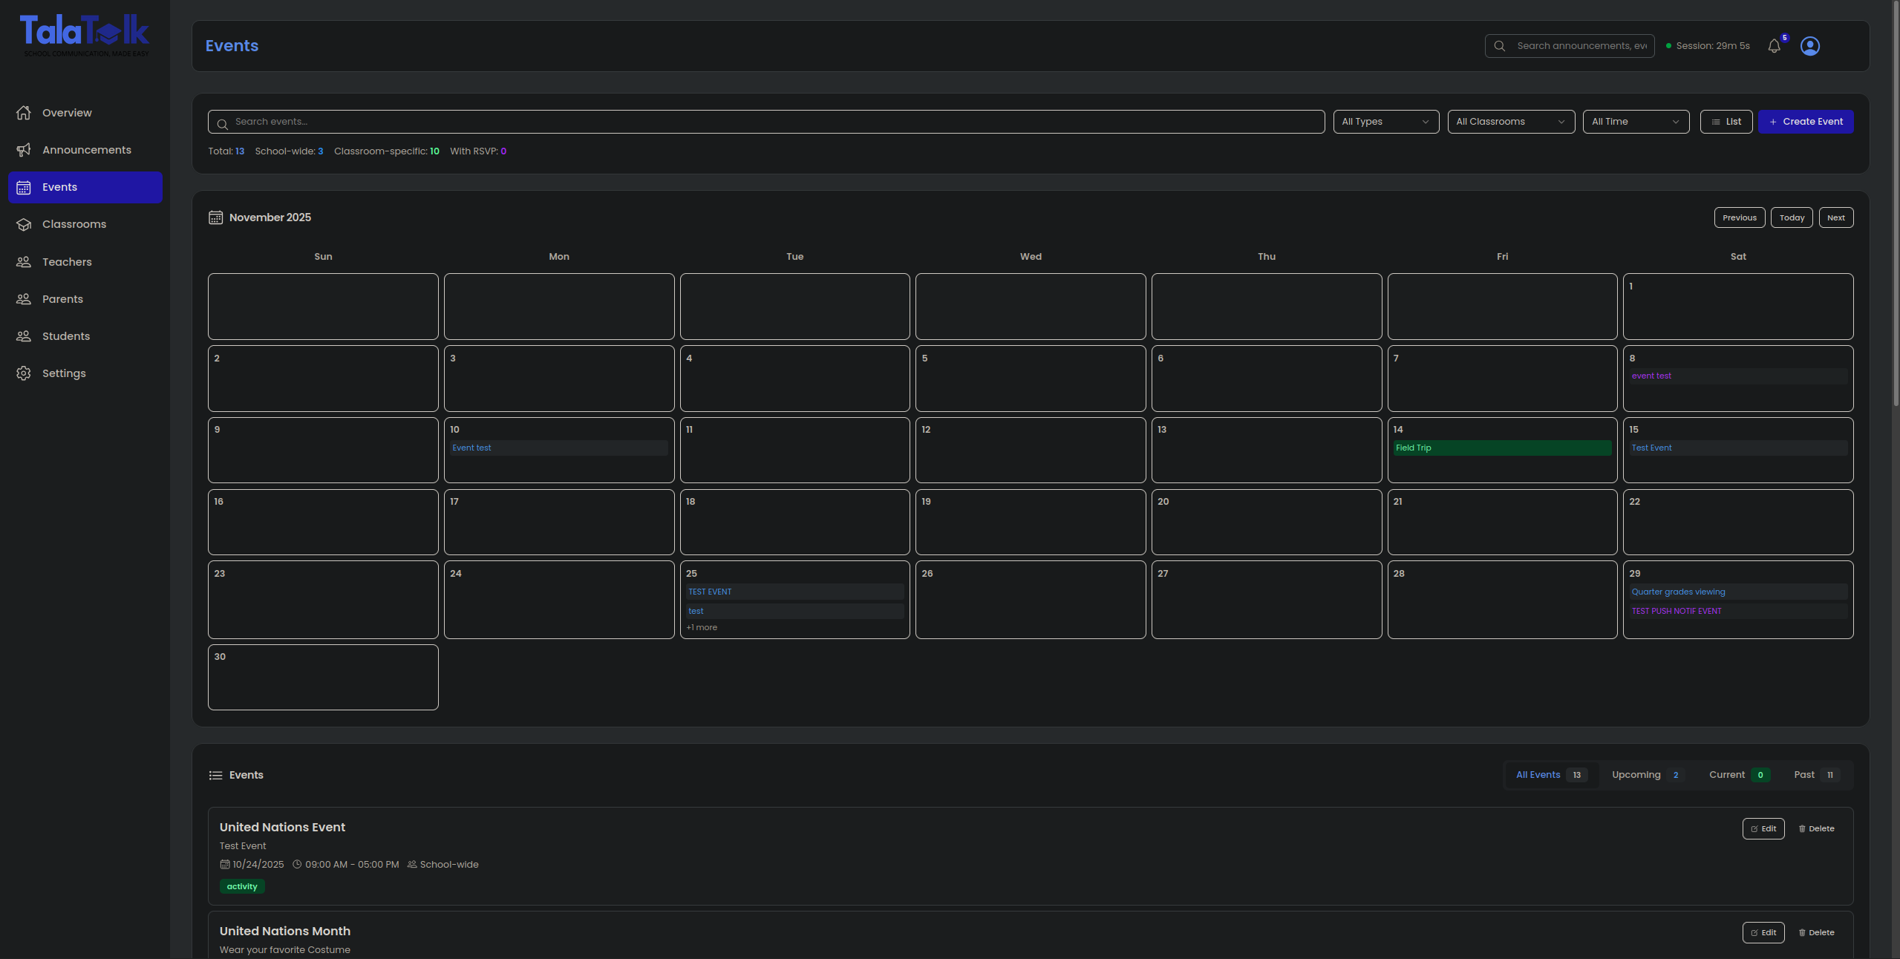This screenshot has width=1900, height=959.
Task: Open the All Classrooms filter dropdown
Action: point(1510,122)
